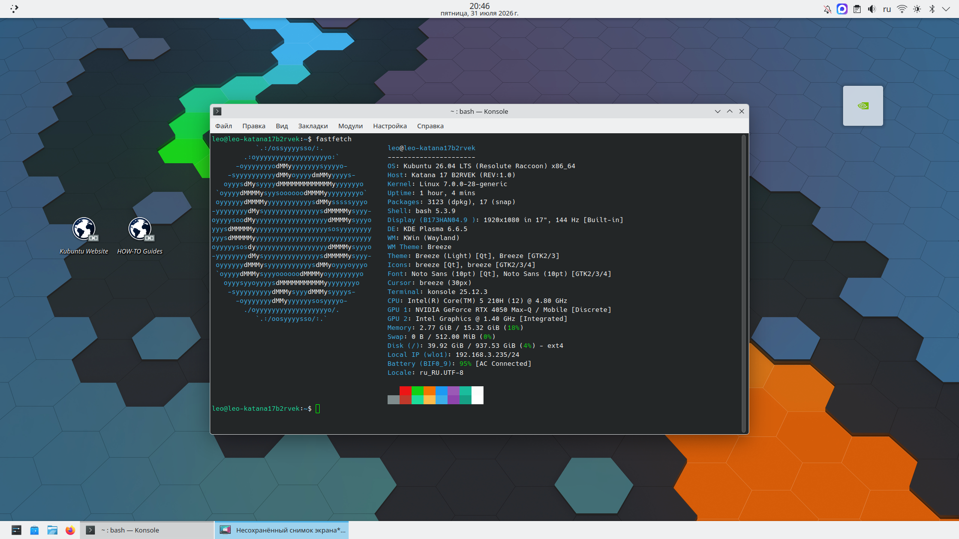Screen dimensions: 959x539
Task: Open the Модули menu in Konsole
Action: (x=350, y=126)
